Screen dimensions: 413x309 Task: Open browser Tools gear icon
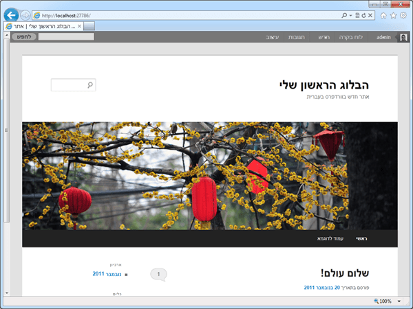pos(403,16)
